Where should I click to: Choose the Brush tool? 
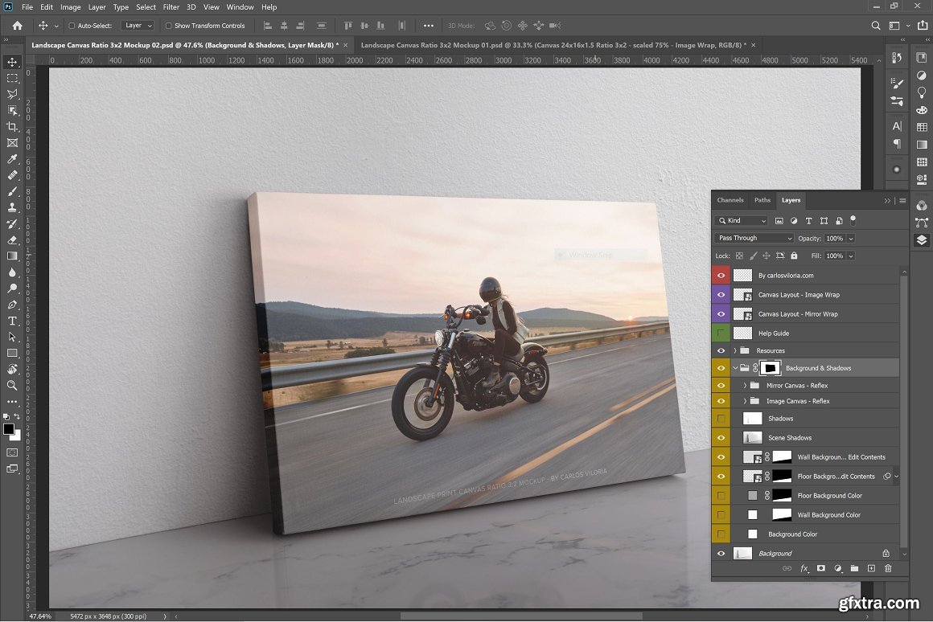(x=12, y=191)
